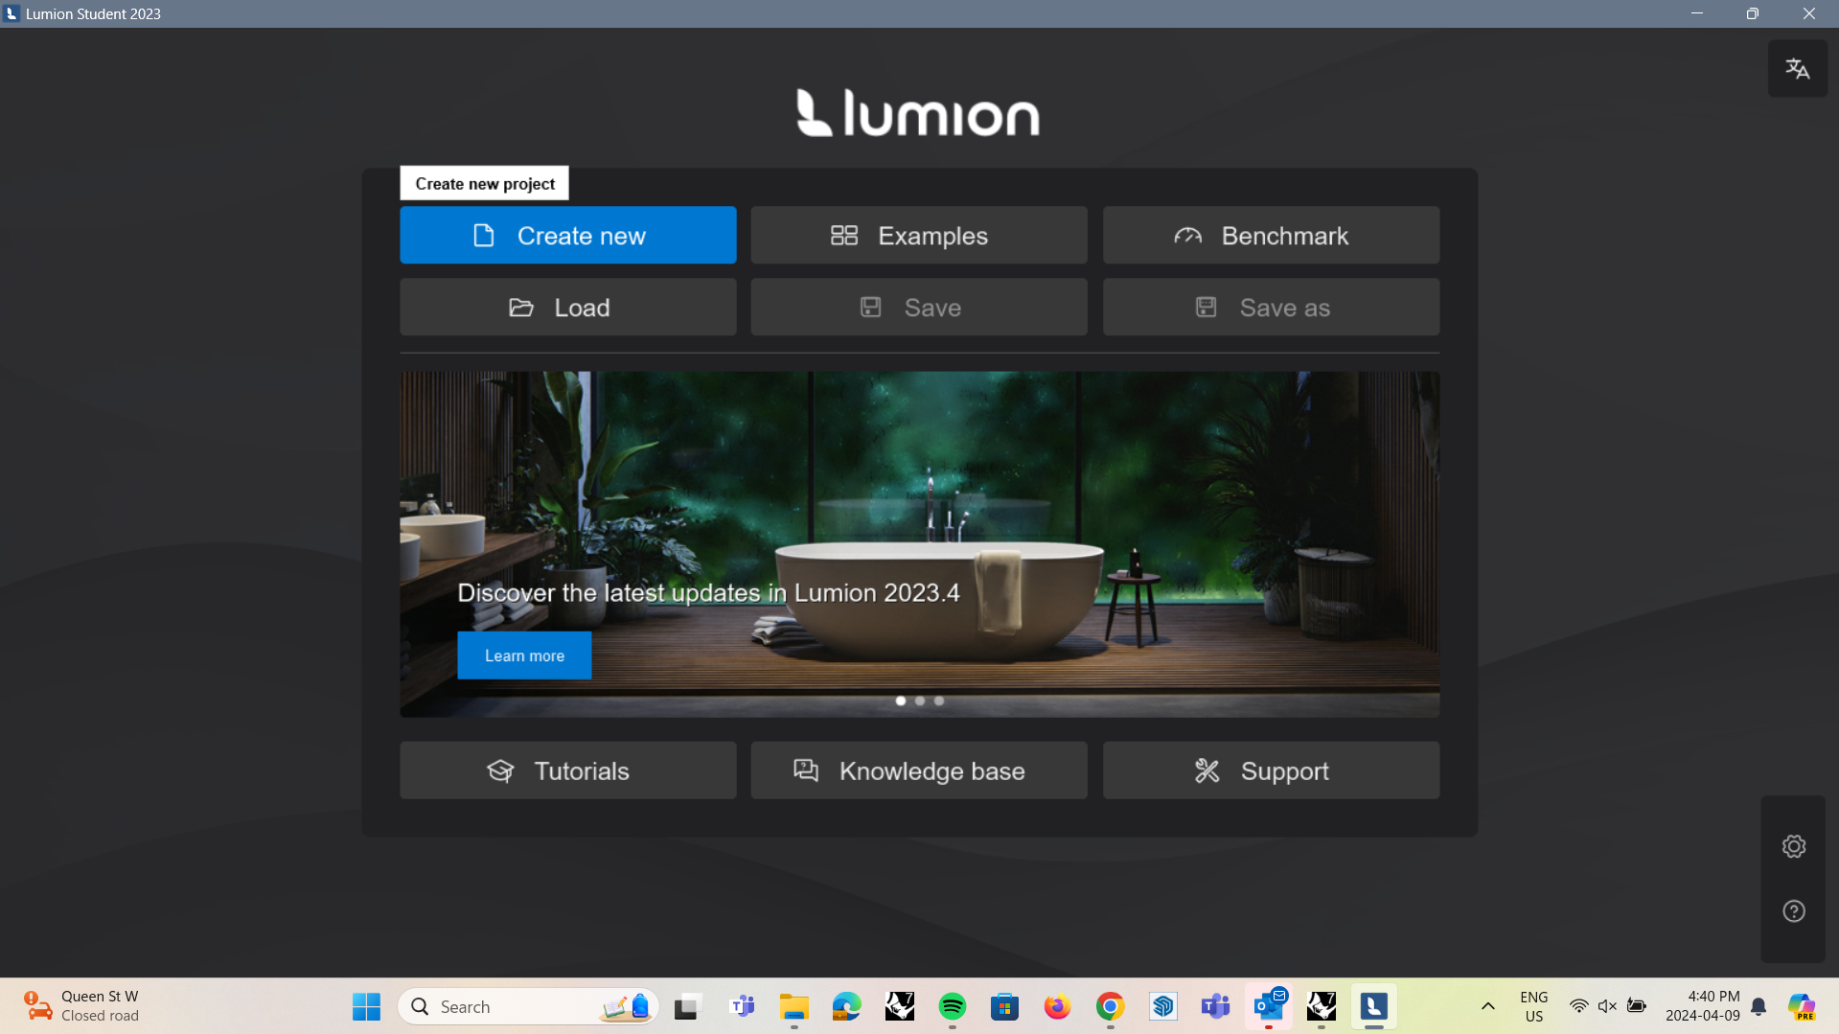1839x1034 pixels.
Task: Click the folder icon on the Load button
Action: (520, 308)
